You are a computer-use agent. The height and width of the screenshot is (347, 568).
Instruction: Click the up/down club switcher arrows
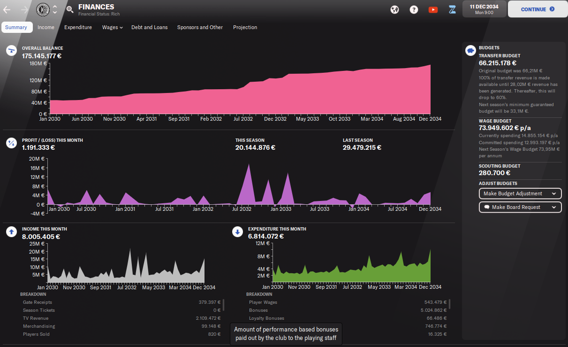pyautogui.click(x=55, y=9)
